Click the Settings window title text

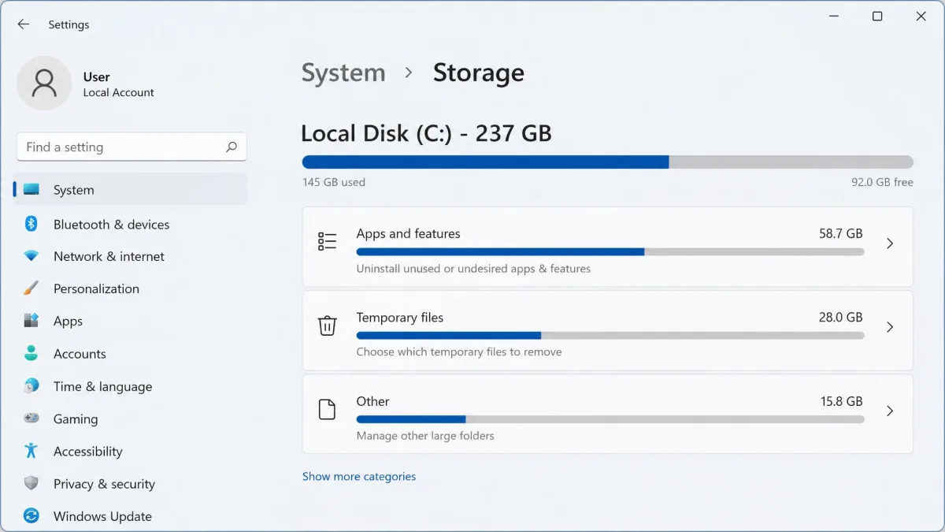69,24
